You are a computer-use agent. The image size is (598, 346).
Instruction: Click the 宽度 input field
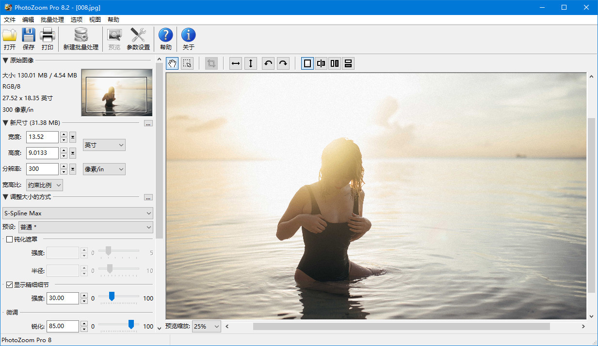click(x=42, y=137)
